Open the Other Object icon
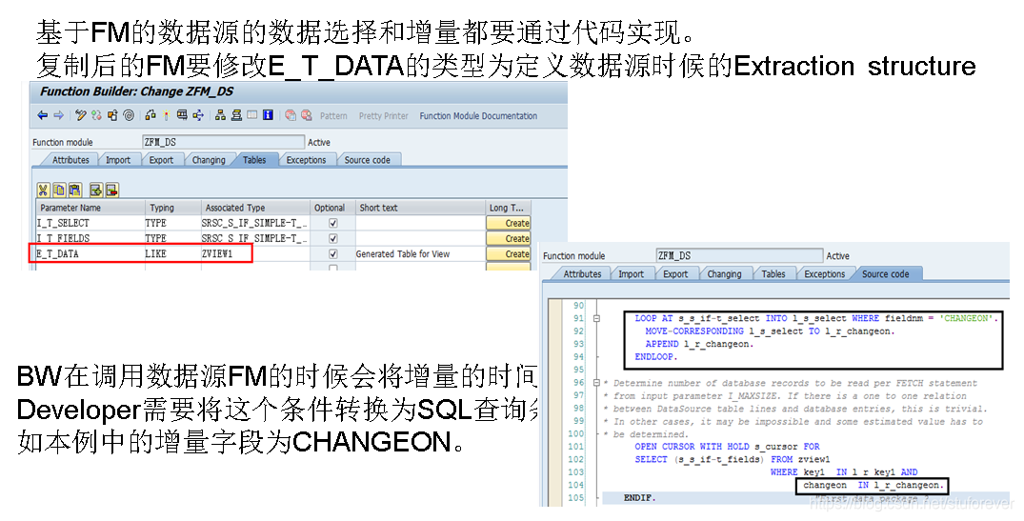1024x521 pixels. click(x=112, y=115)
